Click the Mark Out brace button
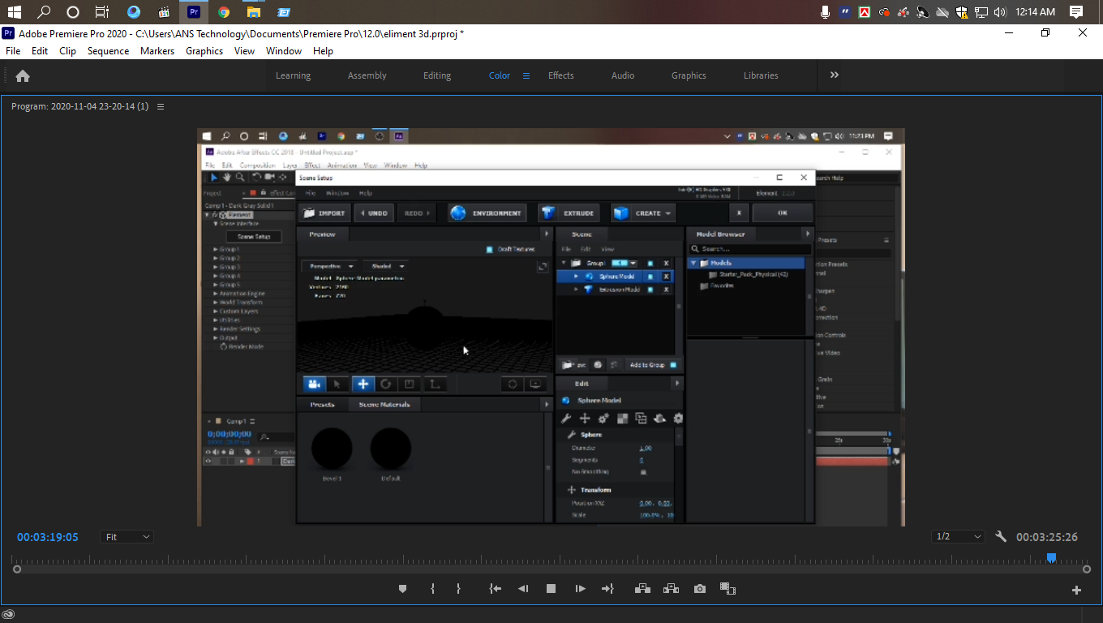 (x=458, y=589)
